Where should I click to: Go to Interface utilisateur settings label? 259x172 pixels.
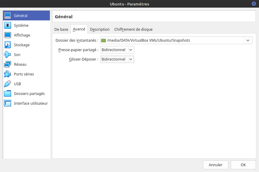coord(31,104)
